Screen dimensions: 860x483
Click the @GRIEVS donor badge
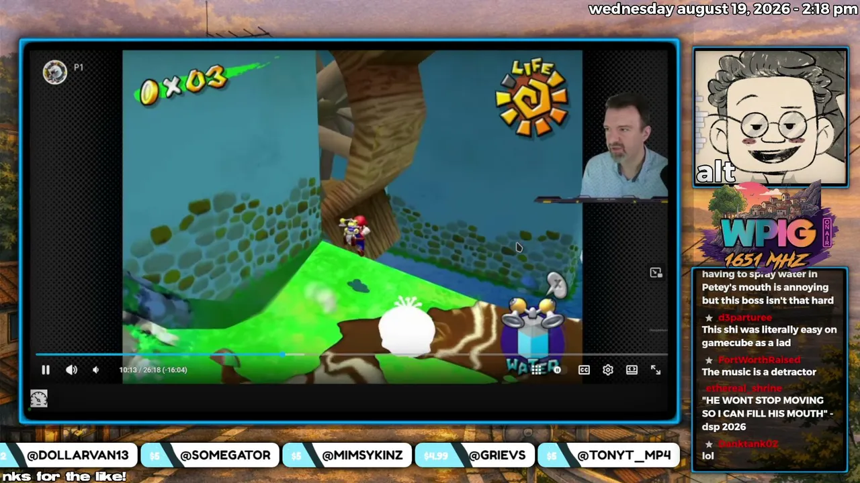[474, 455]
